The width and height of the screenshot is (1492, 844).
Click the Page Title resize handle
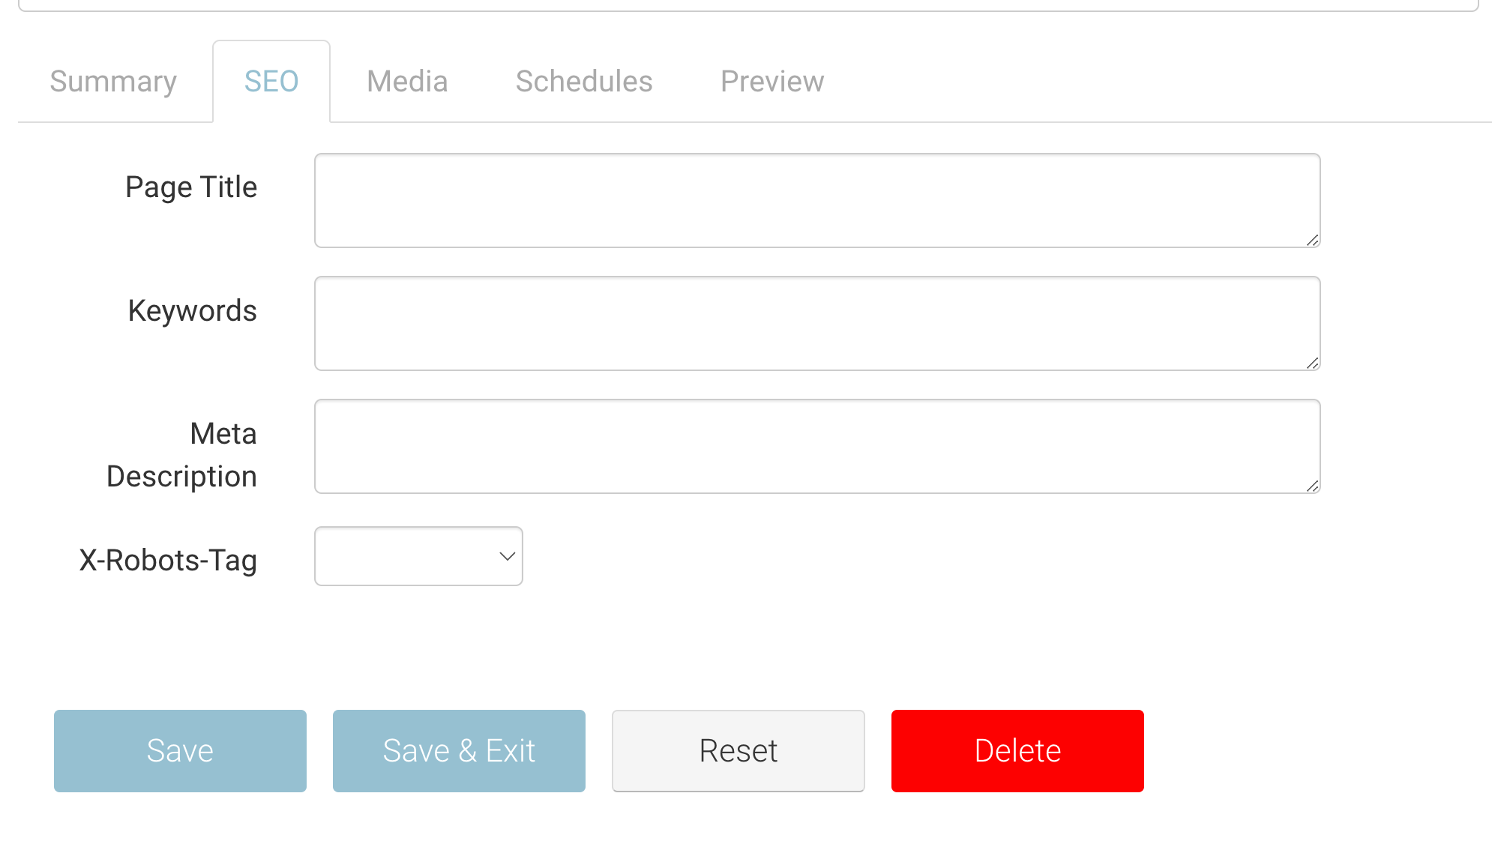point(1312,240)
